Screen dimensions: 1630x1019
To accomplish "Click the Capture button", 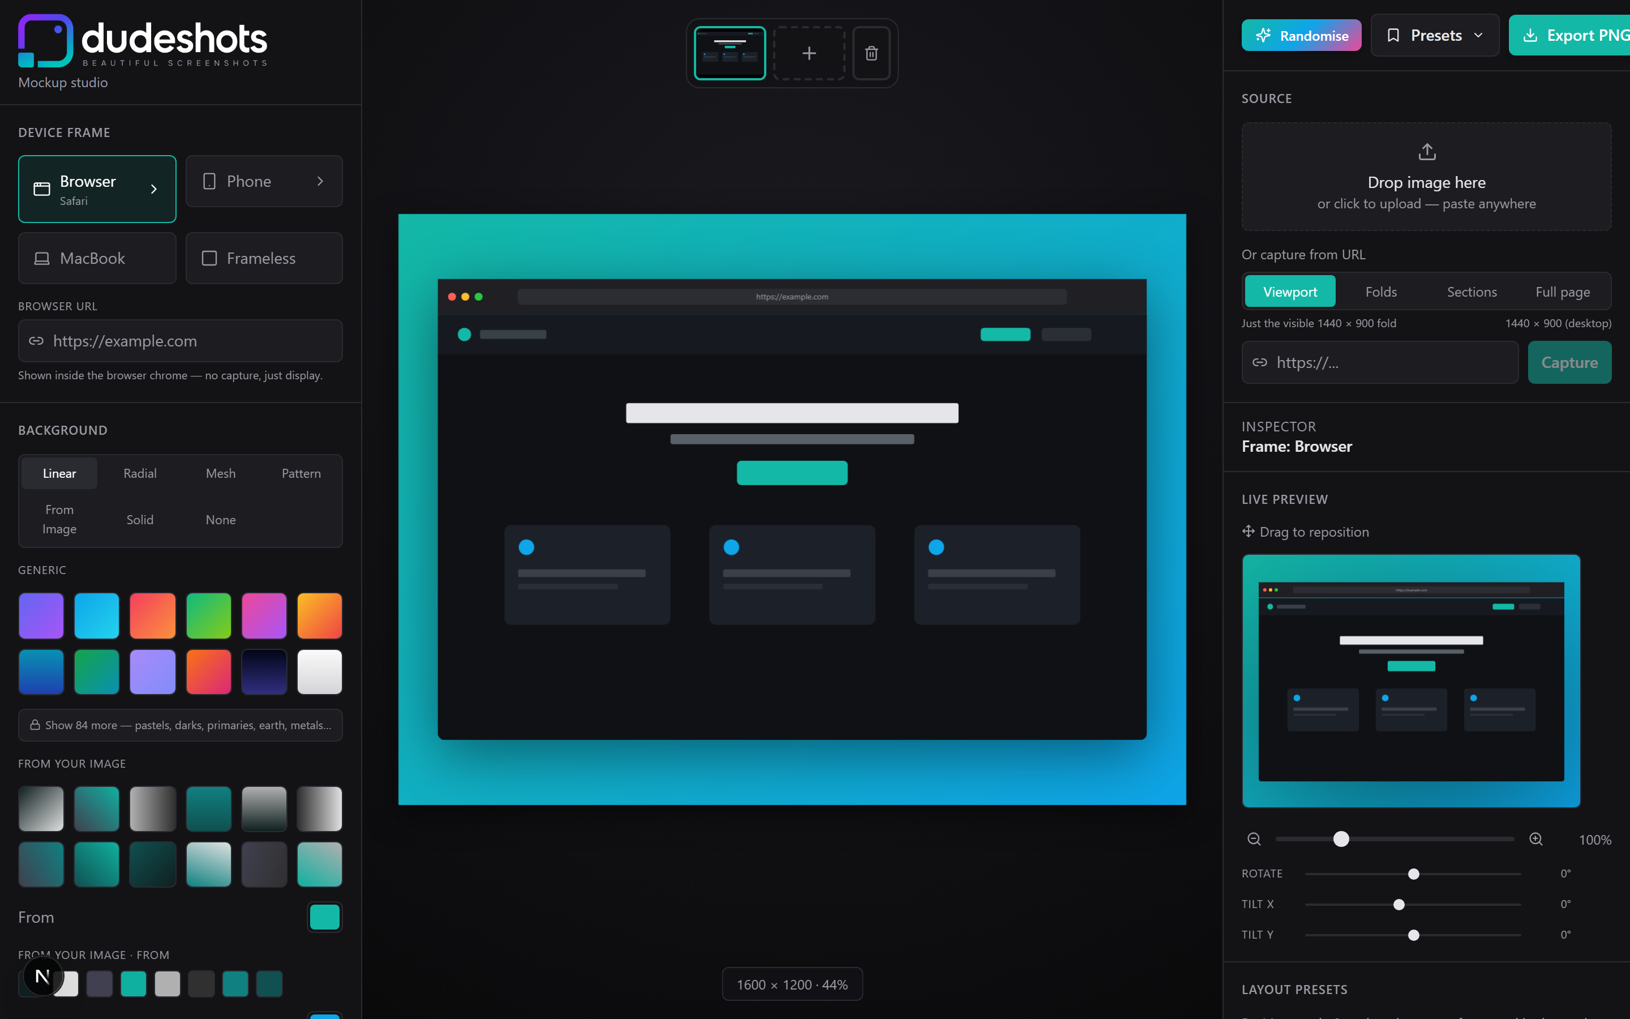I will pos(1569,362).
